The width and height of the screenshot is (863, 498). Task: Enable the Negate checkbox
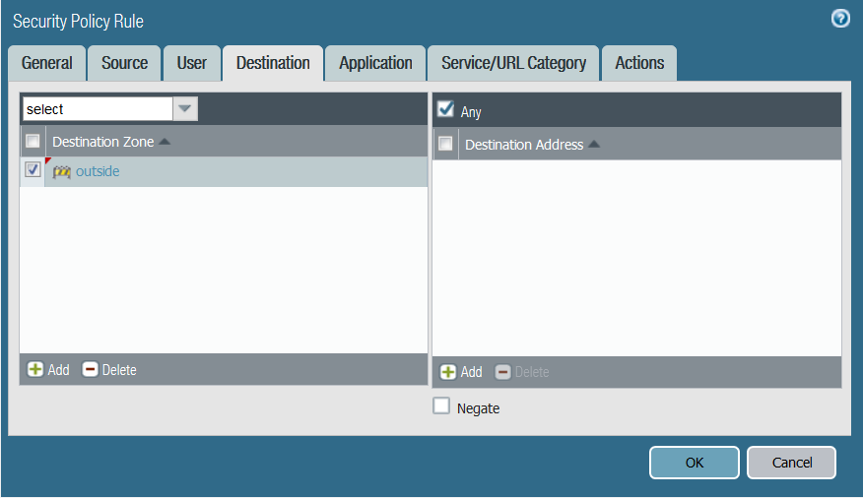pos(442,406)
